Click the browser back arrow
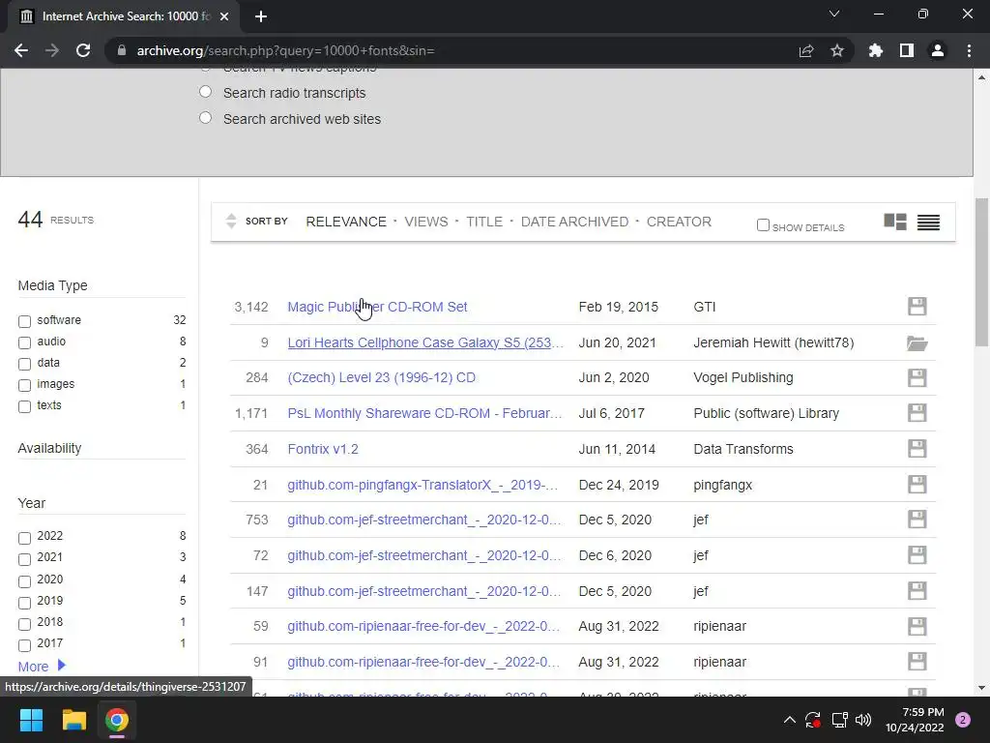The image size is (990, 743). click(21, 50)
